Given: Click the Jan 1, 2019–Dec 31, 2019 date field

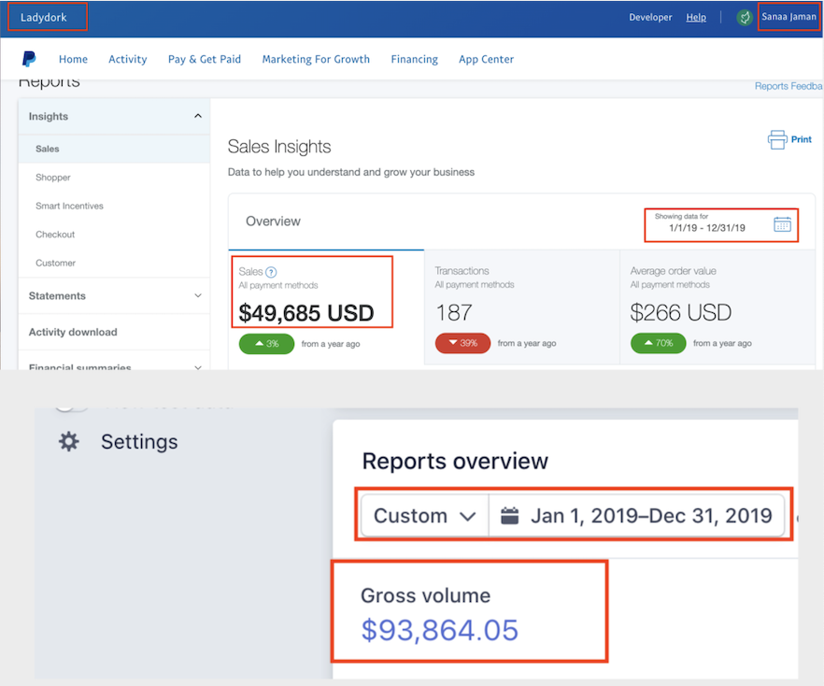Looking at the screenshot, I should [637, 516].
